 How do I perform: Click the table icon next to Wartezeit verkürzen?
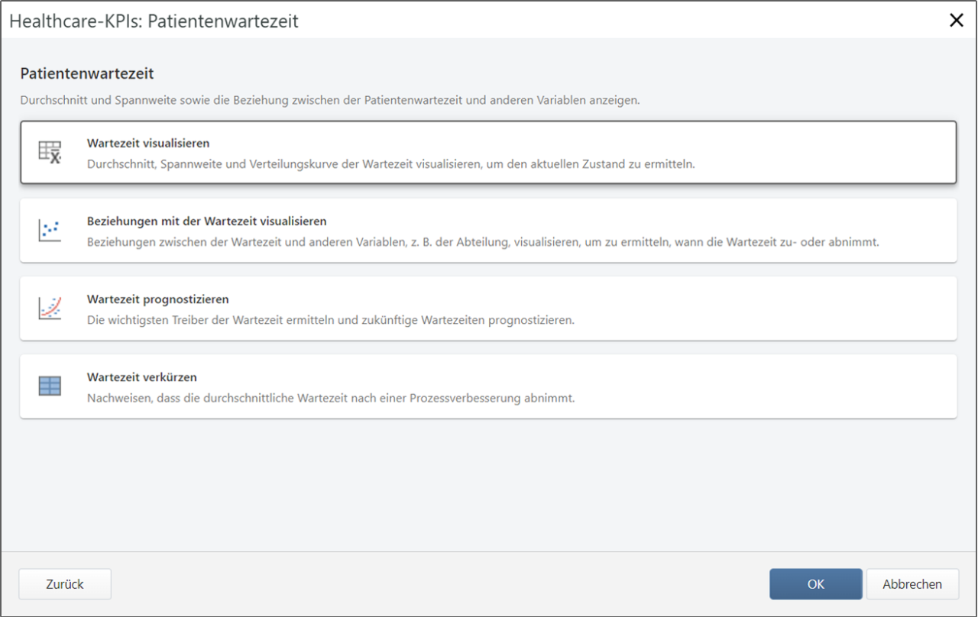point(49,386)
